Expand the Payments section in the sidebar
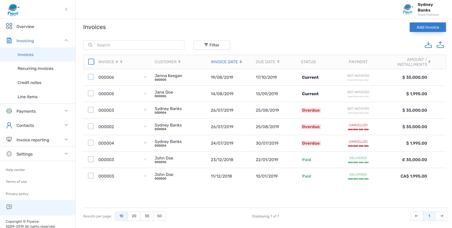Viewport: 452px width, 228px height. pos(66,111)
